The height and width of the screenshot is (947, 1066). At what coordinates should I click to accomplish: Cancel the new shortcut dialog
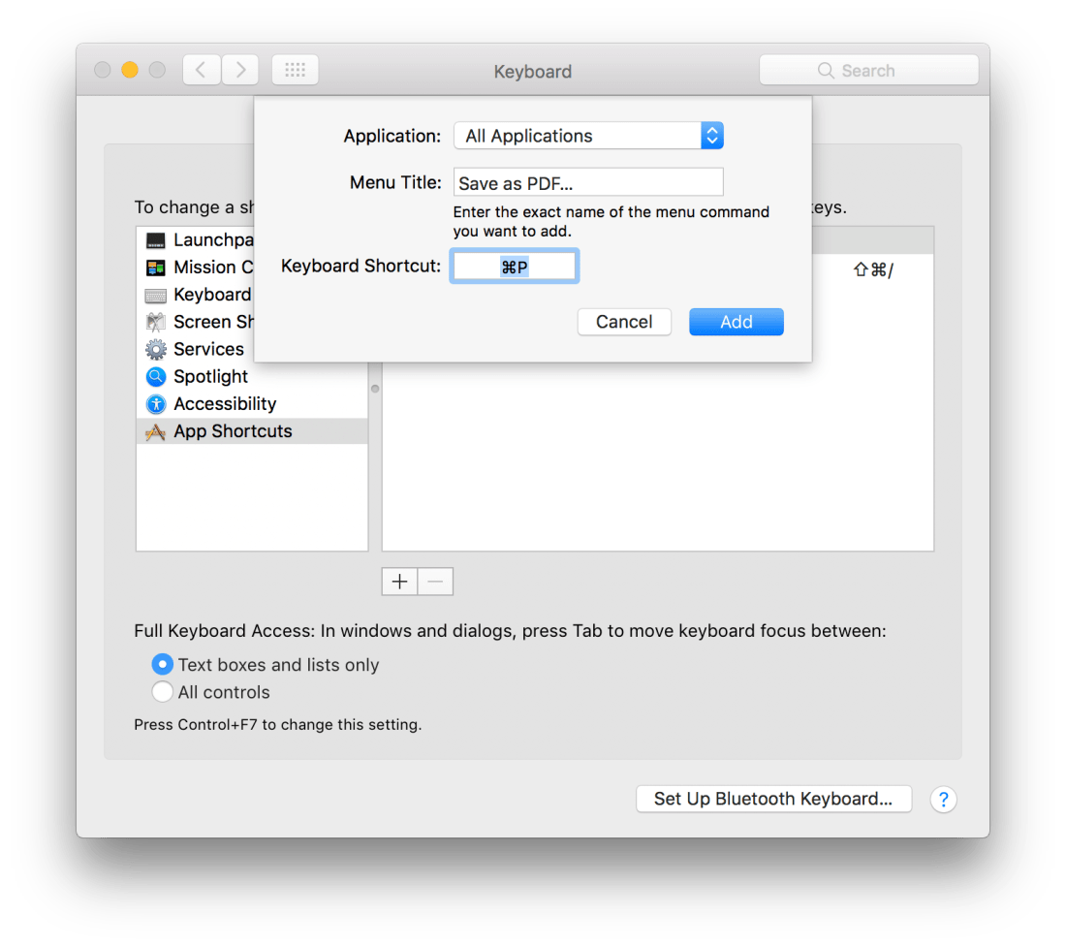624,321
